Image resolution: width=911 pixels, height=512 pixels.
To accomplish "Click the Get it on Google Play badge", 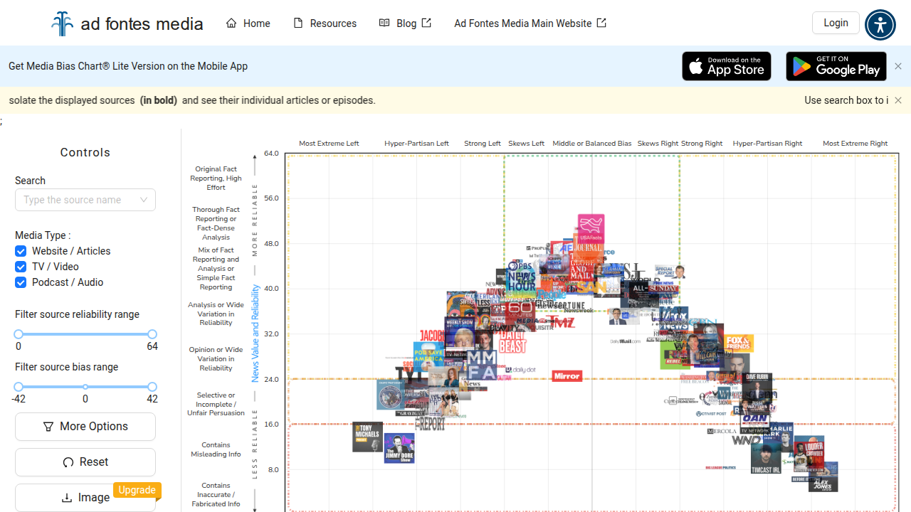I will point(836,66).
